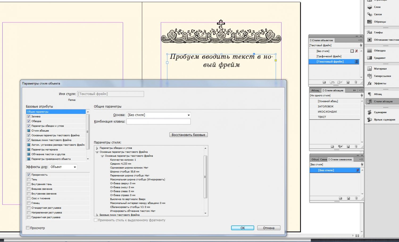This screenshot has width=399, height=242.
Task: Click the Отмена button
Action: (x=269, y=228)
